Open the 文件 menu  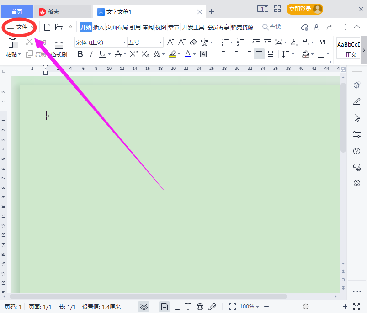point(19,27)
